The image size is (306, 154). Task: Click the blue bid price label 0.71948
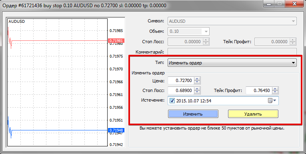[x=116, y=130]
